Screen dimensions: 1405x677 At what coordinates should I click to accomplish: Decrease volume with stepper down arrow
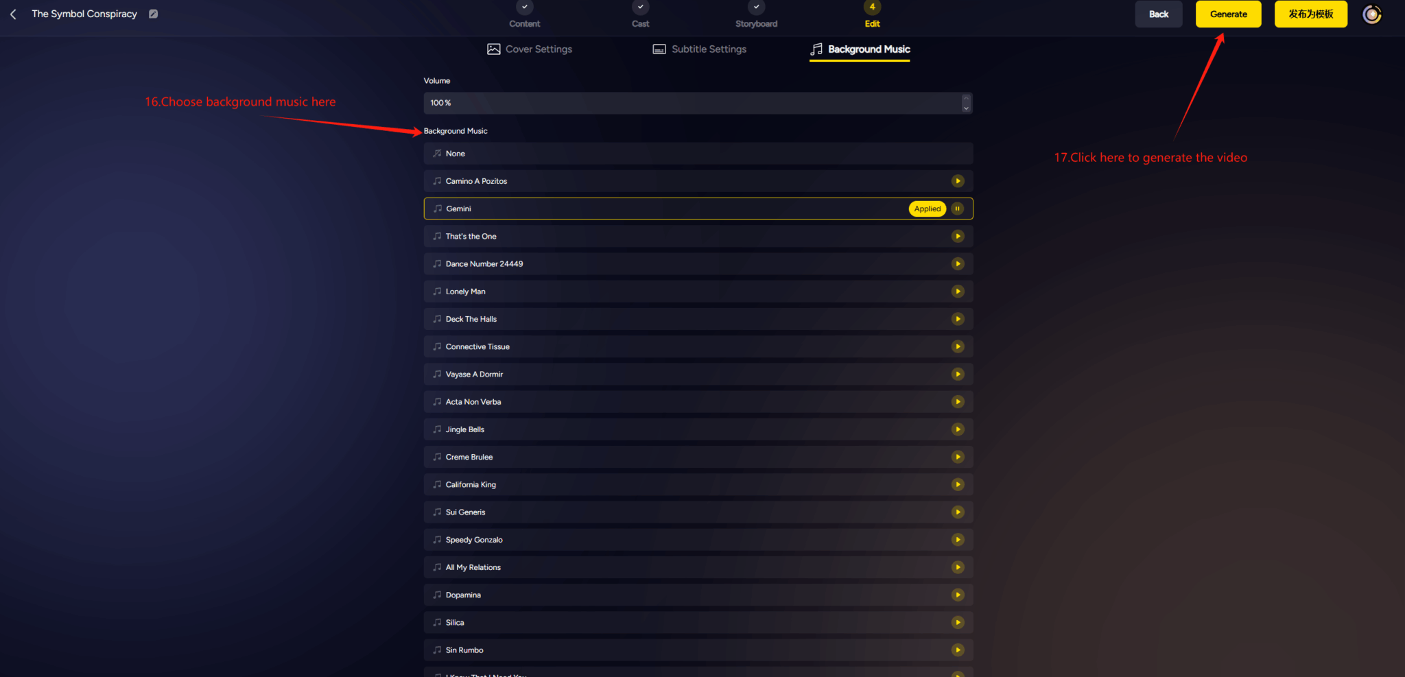(x=966, y=108)
